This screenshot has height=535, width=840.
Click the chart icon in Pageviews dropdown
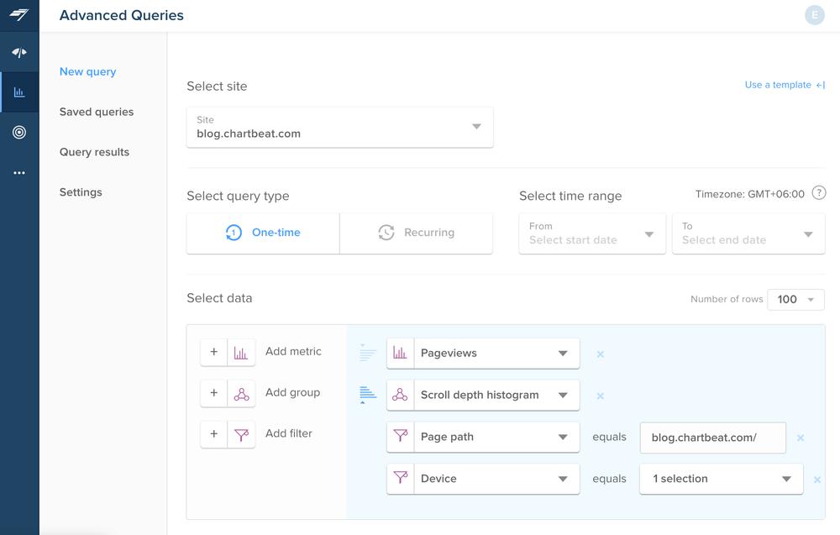[400, 353]
